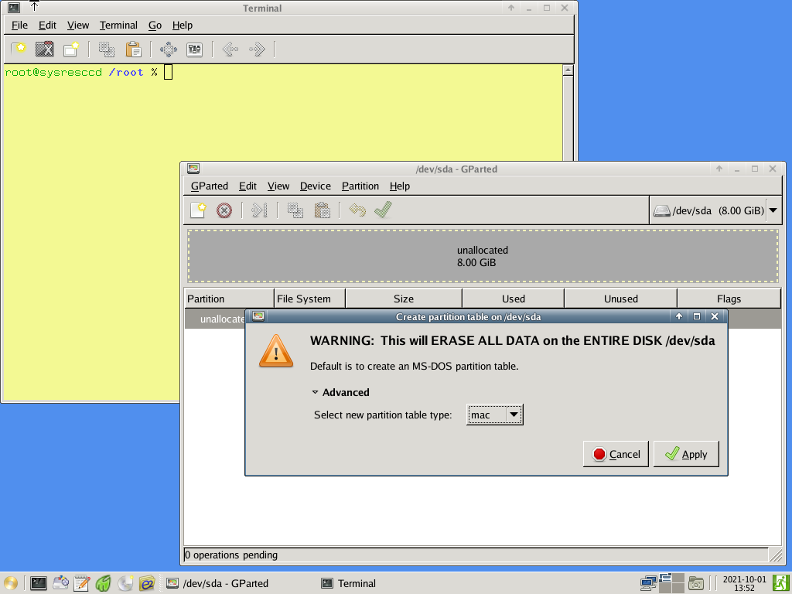Click apply all operations checkmark in GParted
The height and width of the screenshot is (594, 792).
(384, 209)
